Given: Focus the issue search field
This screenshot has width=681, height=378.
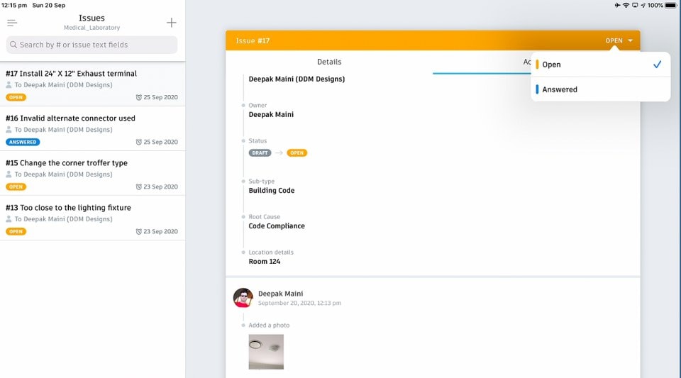Looking at the screenshot, I should 92,45.
